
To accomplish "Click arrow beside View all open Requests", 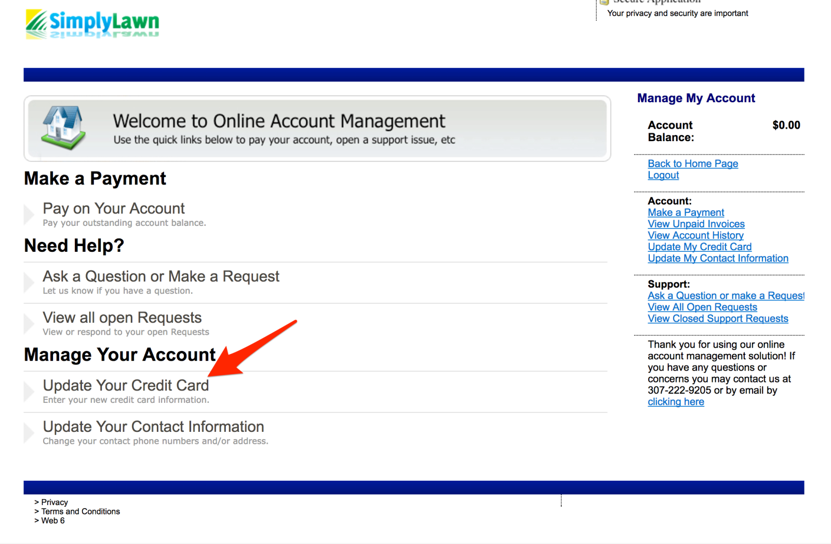I will pos(29,324).
